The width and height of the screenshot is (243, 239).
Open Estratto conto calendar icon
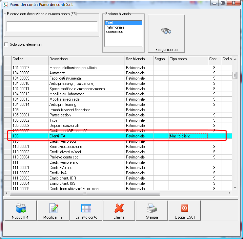[x=86, y=208]
